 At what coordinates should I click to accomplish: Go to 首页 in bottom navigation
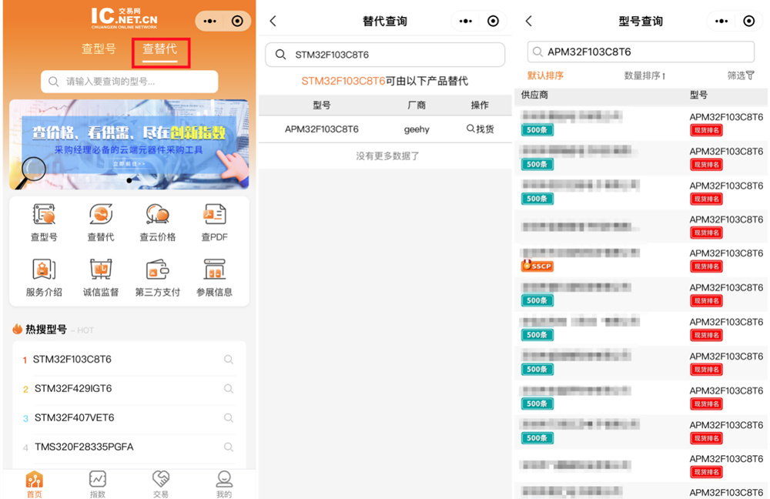coord(35,484)
